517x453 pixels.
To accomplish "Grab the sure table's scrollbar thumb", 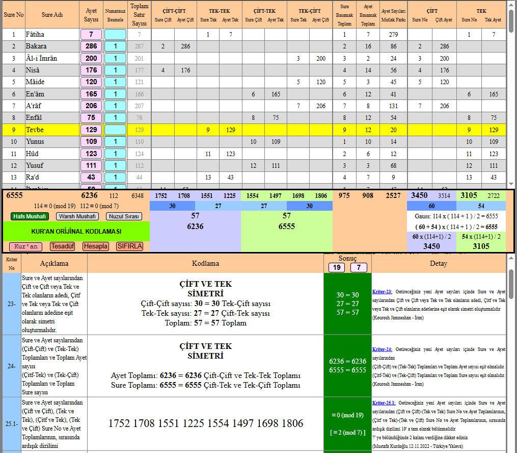I will pyautogui.click(x=511, y=20).
